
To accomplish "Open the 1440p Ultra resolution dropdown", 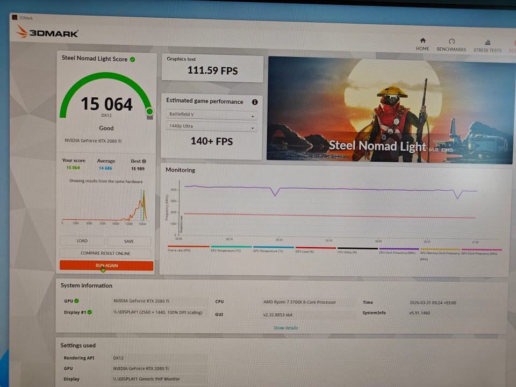I will pos(211,126).
